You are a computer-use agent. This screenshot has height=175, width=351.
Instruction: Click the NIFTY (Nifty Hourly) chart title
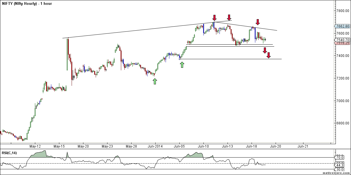(x=27, y=4)
